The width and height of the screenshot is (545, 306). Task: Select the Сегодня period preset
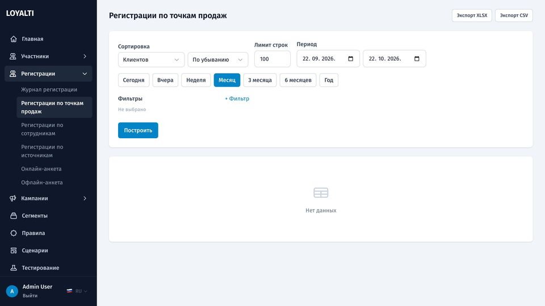point(133,80)
